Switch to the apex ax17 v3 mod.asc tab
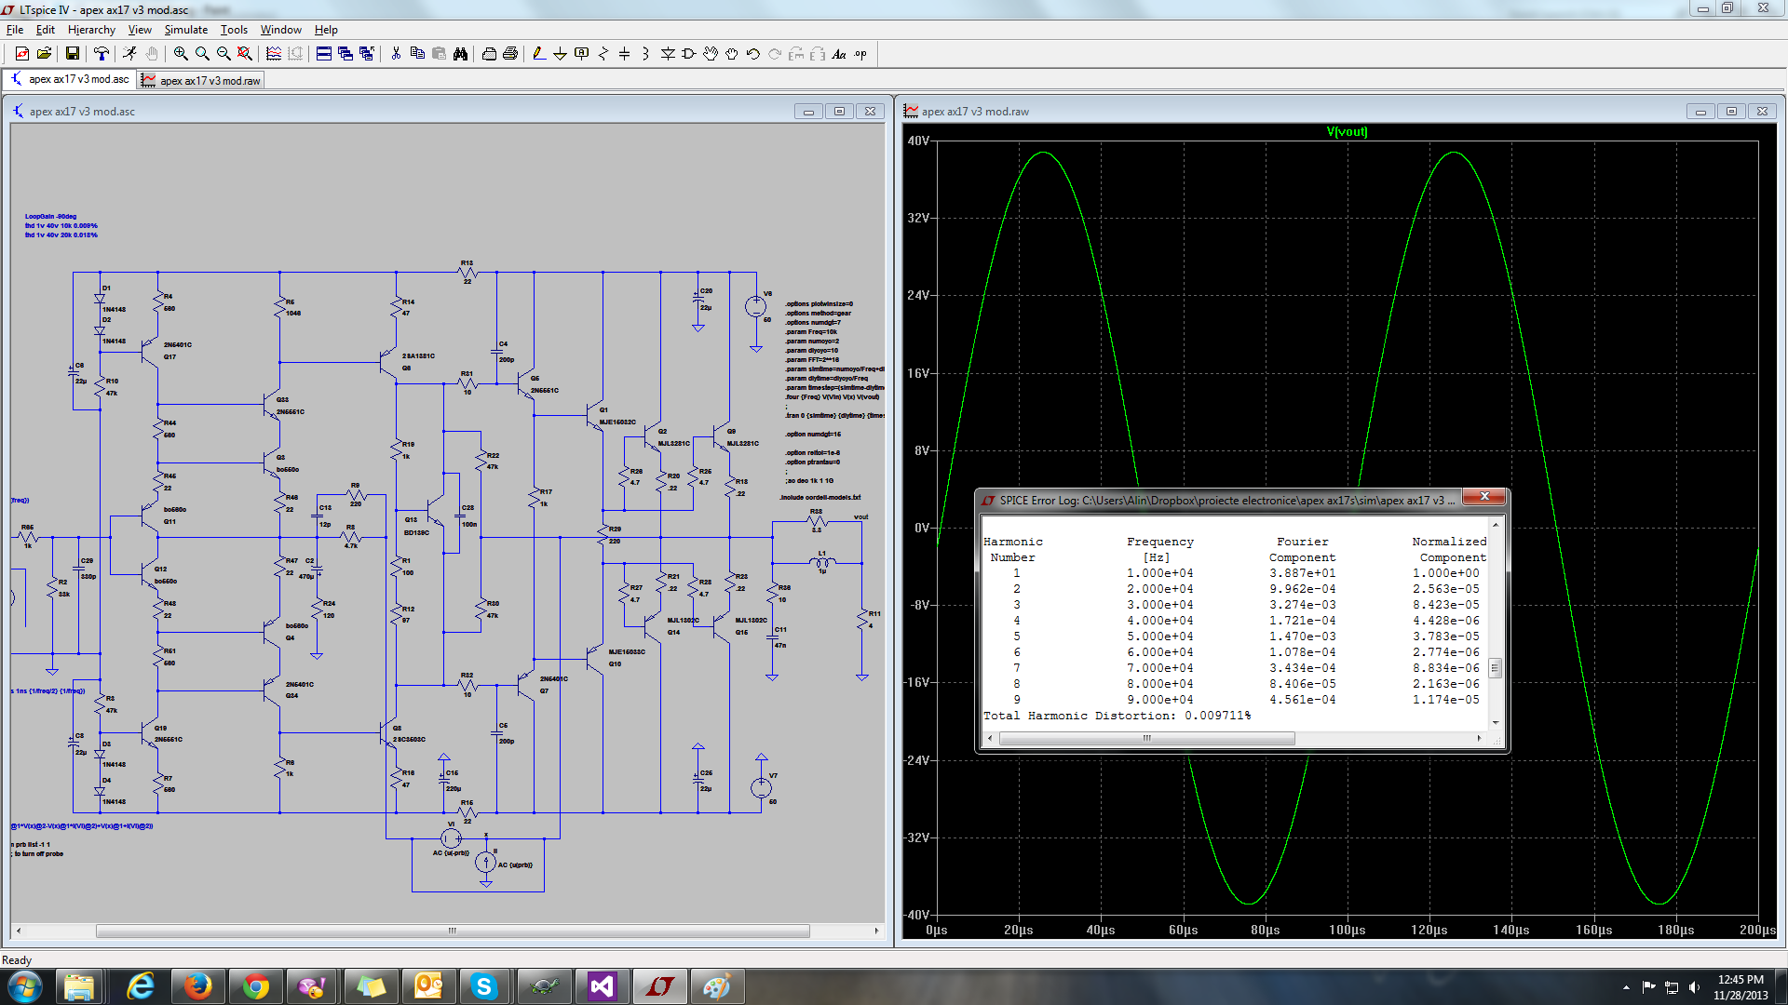Image resolution: width=1788 pixels, height=1005 pixels. tap(70, 79)
